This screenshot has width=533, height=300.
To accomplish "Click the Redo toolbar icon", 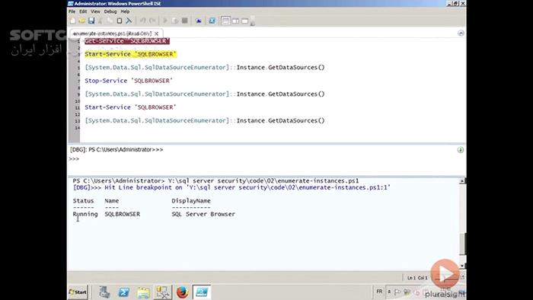I will [152, 21].
